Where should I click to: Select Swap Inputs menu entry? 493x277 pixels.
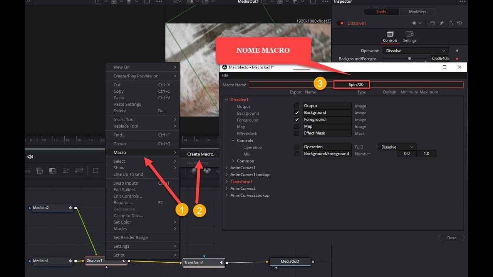click(143, 183)
